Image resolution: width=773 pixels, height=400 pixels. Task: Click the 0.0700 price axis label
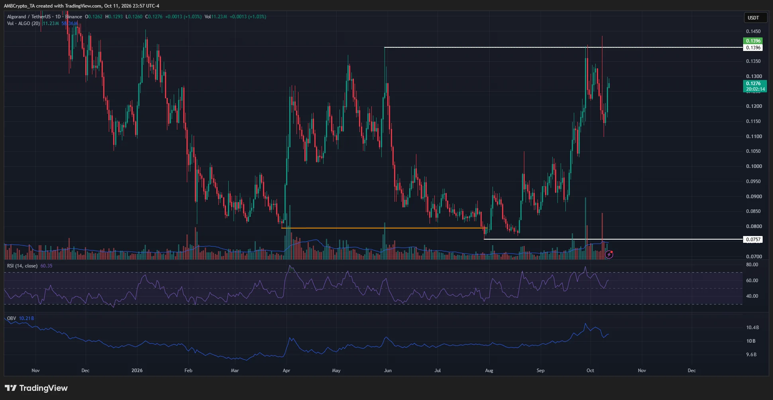753,257
